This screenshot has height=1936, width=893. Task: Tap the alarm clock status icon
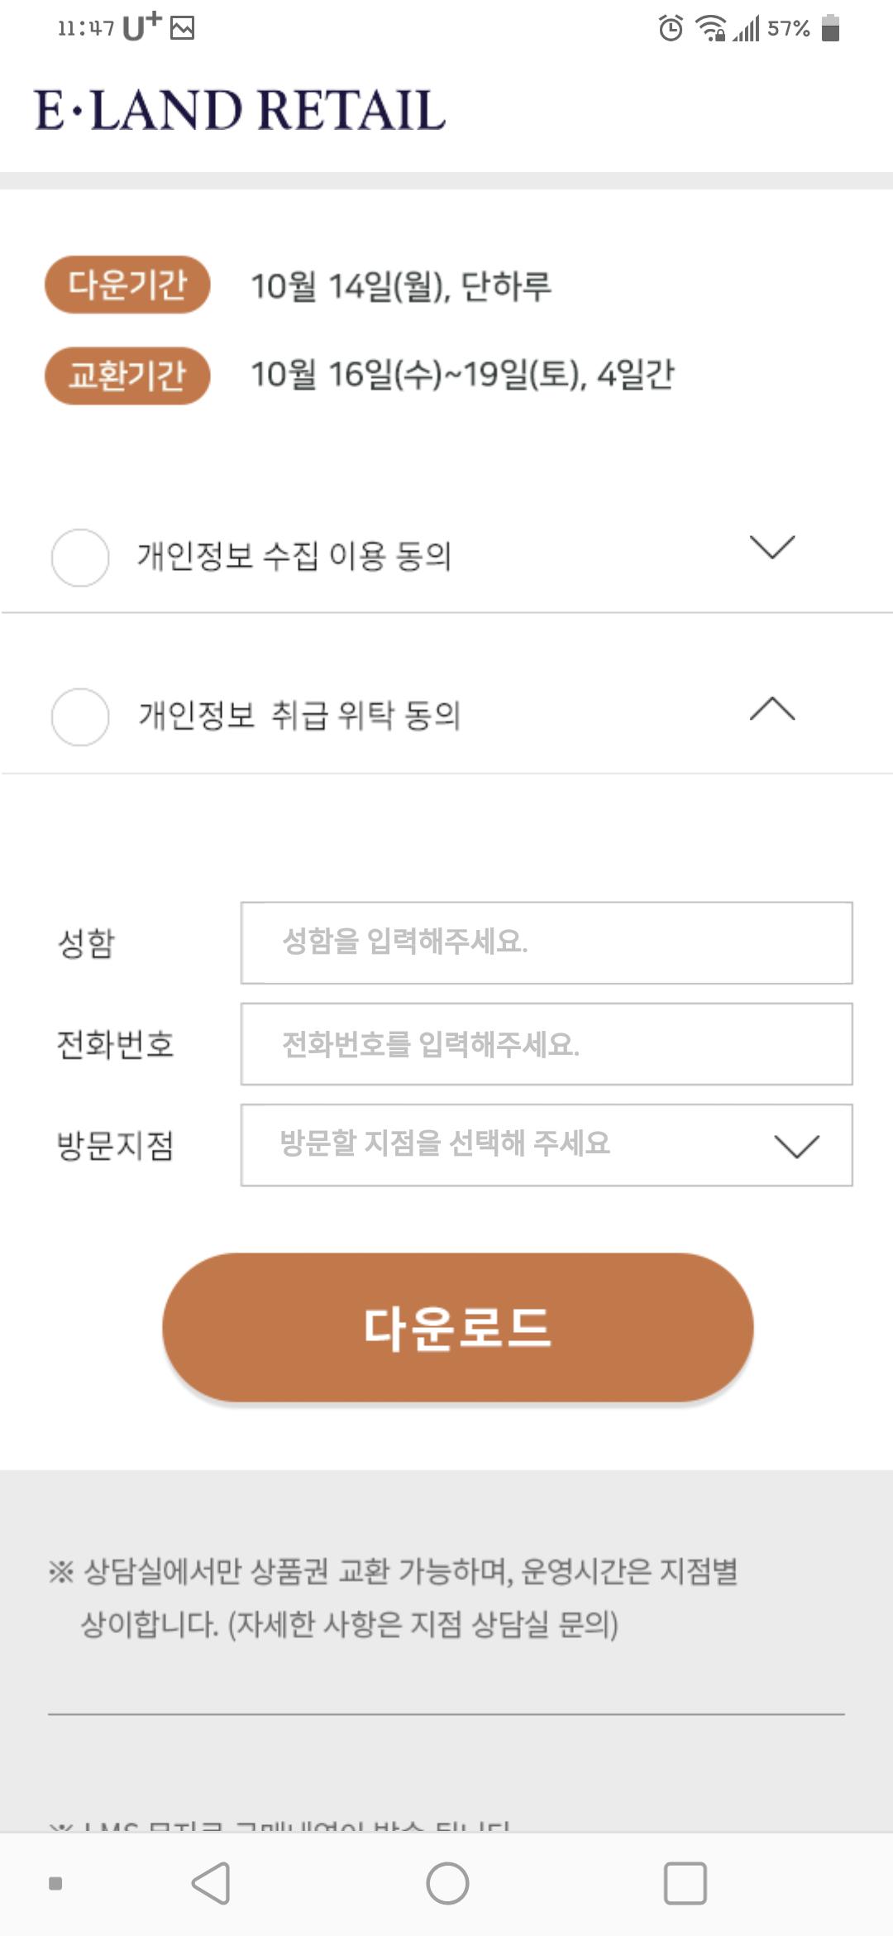(671, 29)
